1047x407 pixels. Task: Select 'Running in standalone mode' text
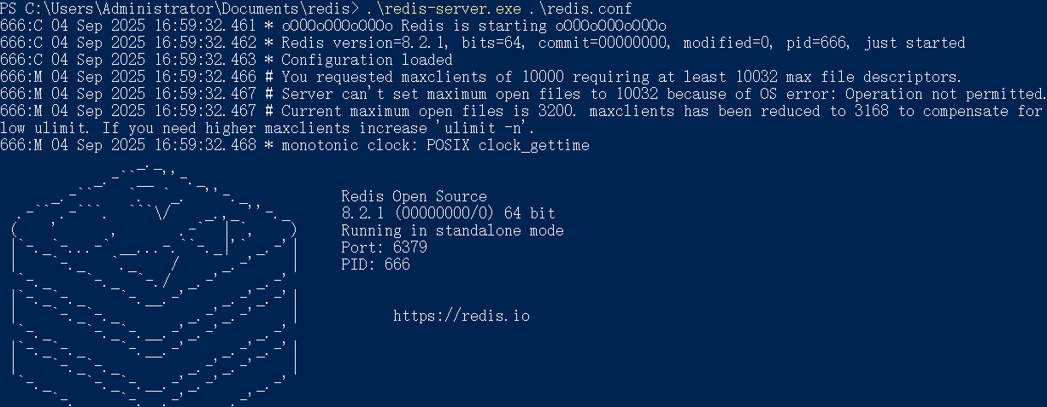pyautogui.click(x=452, y=230)
